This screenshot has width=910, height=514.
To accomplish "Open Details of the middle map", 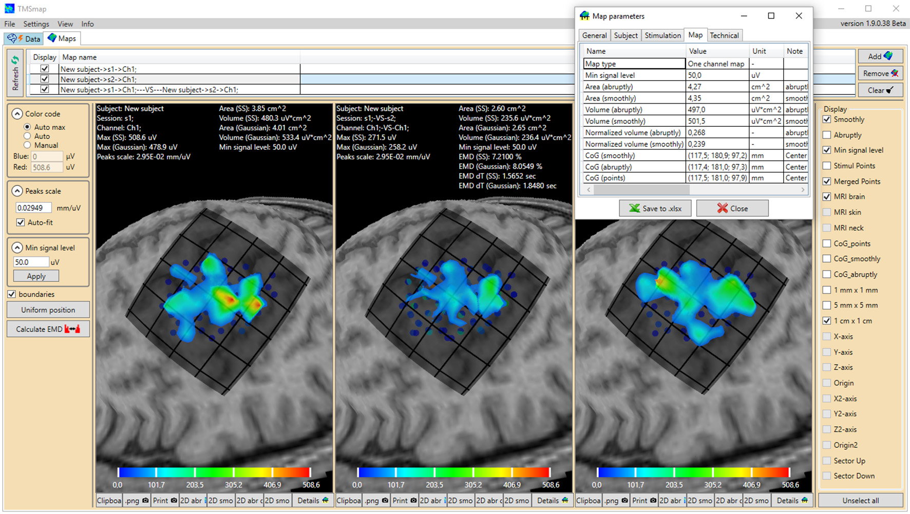I will pyautogui.click(x=552, y=501).
